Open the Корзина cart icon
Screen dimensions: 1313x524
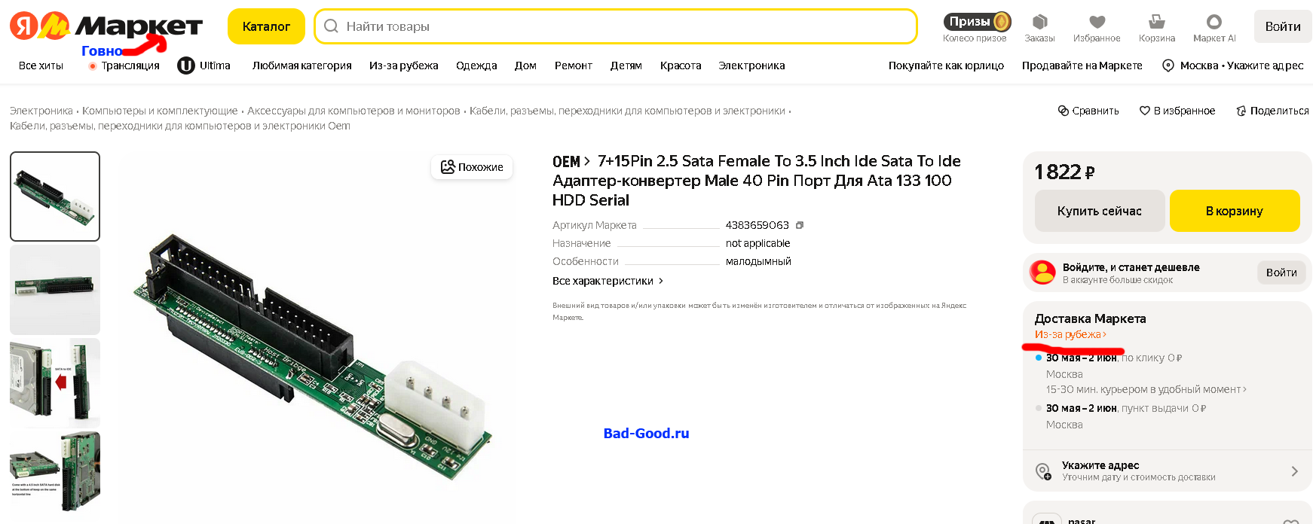pos(1156,22)
